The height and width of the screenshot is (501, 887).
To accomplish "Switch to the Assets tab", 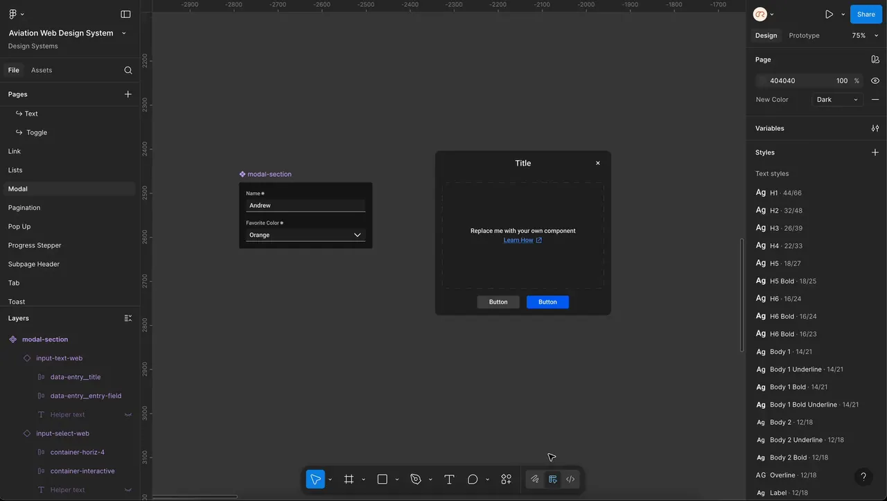I will click(x=42, y=70).
